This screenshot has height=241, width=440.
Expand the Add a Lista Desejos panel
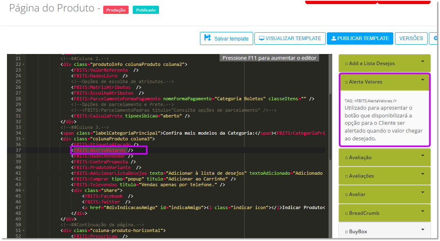click(384, 63)
